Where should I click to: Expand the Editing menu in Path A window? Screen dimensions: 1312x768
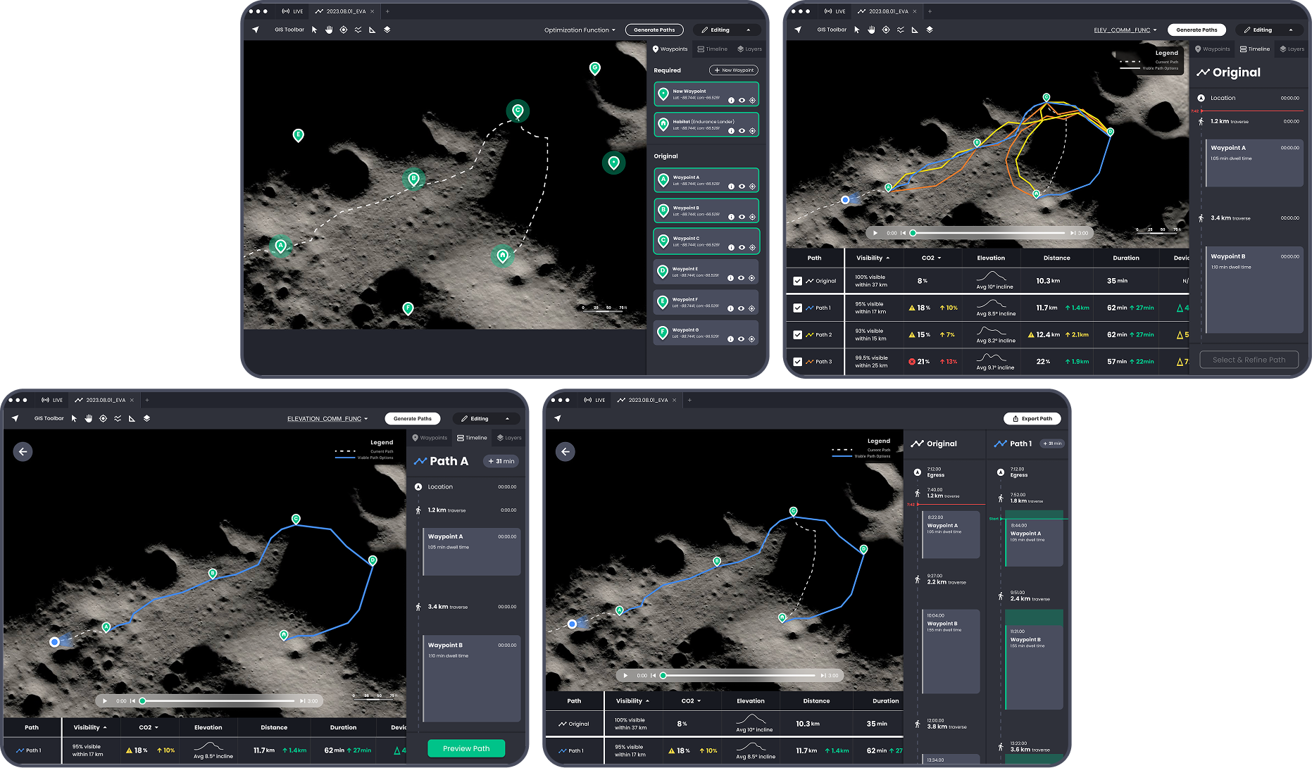(486, 419)
